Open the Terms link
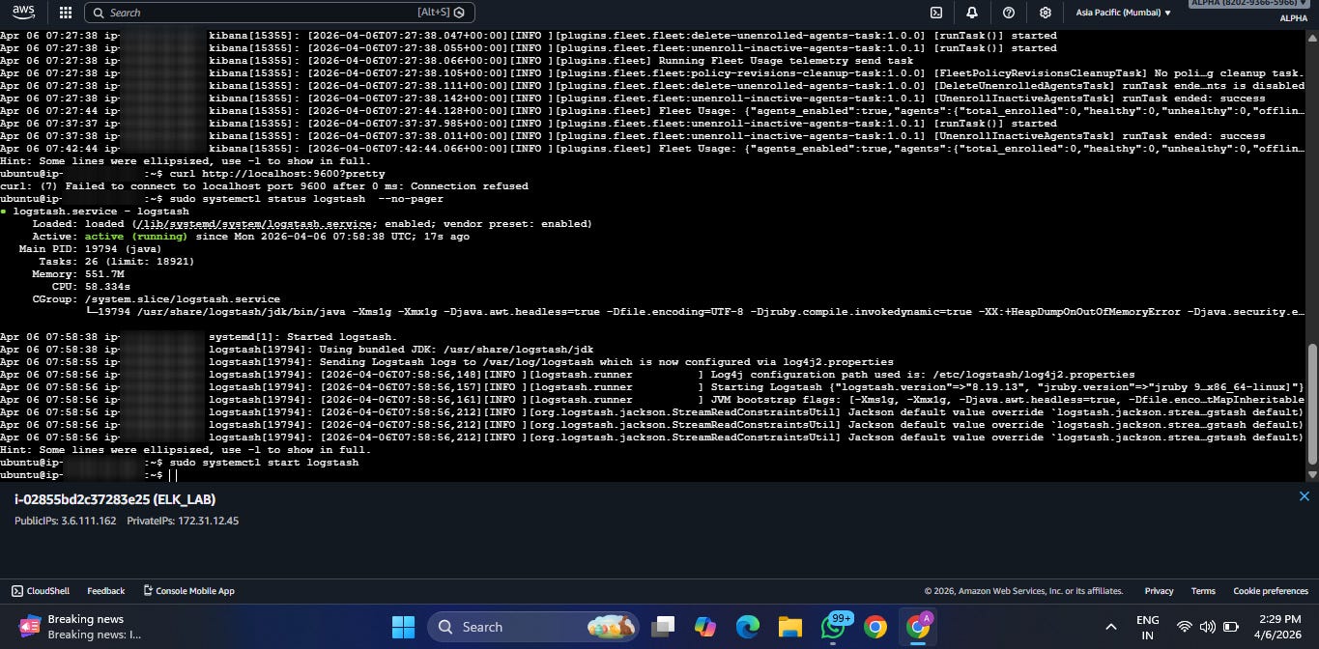 [x=1203, y=591]
